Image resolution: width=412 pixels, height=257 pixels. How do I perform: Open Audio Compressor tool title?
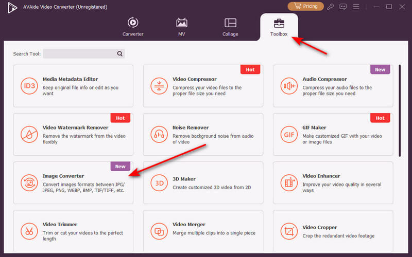tap(324, 79)
